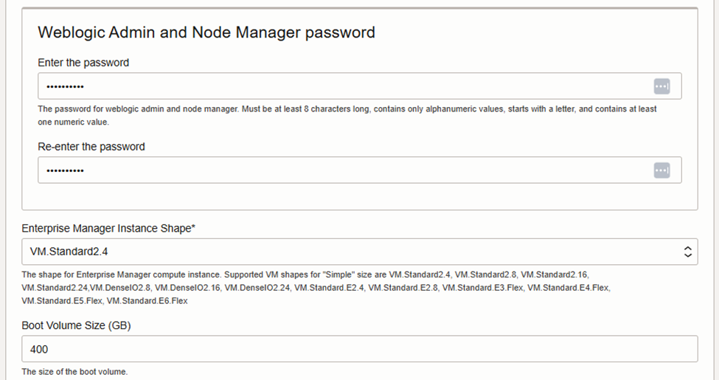The height and width of the screenshot is (380, 719).
Task: Click the supported VM shapes description text
Action: click(x=310, y=287)
